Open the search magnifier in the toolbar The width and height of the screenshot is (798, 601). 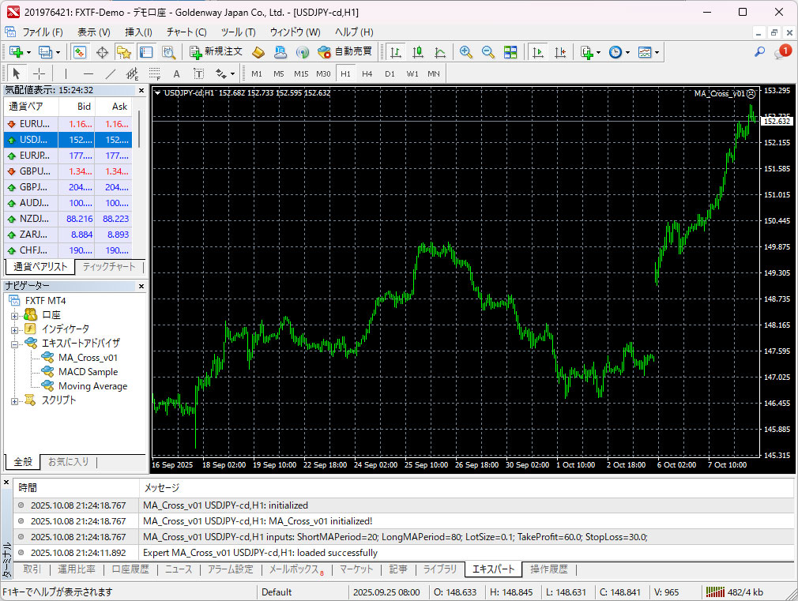tap(759, 52)
